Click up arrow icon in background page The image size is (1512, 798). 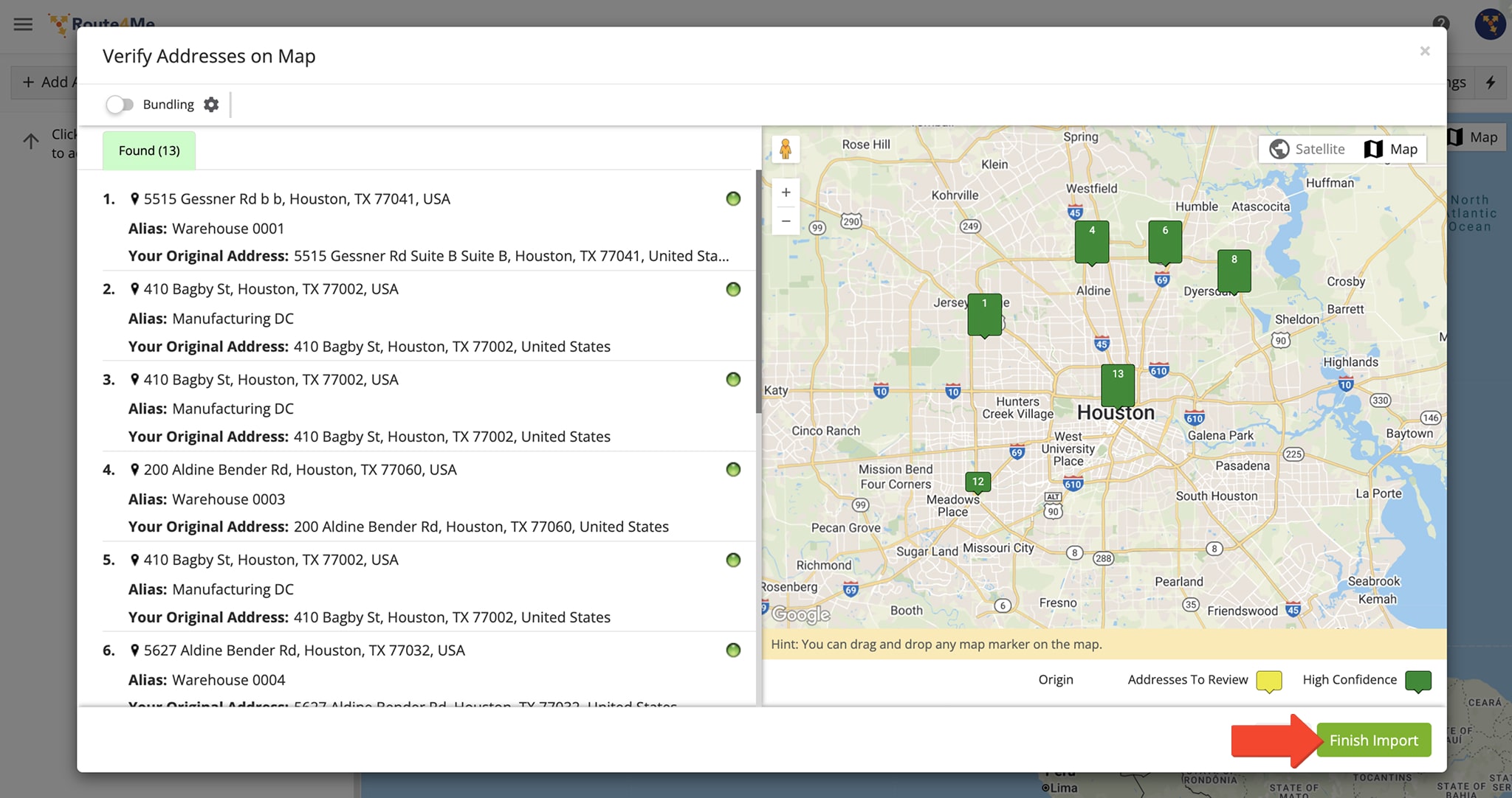click(x=31, y=142)
